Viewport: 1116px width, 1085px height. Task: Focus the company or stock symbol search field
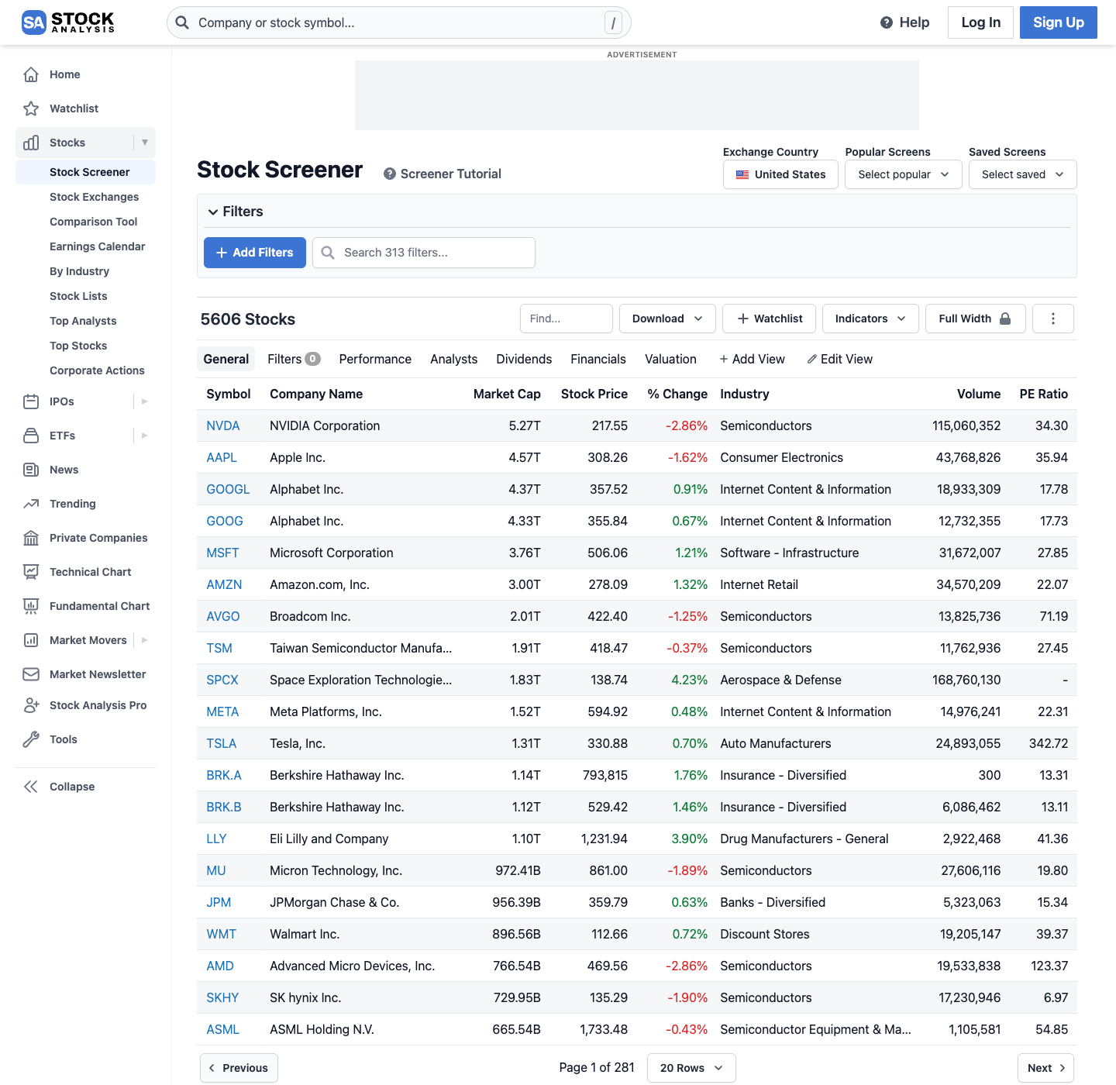point(399,22)
